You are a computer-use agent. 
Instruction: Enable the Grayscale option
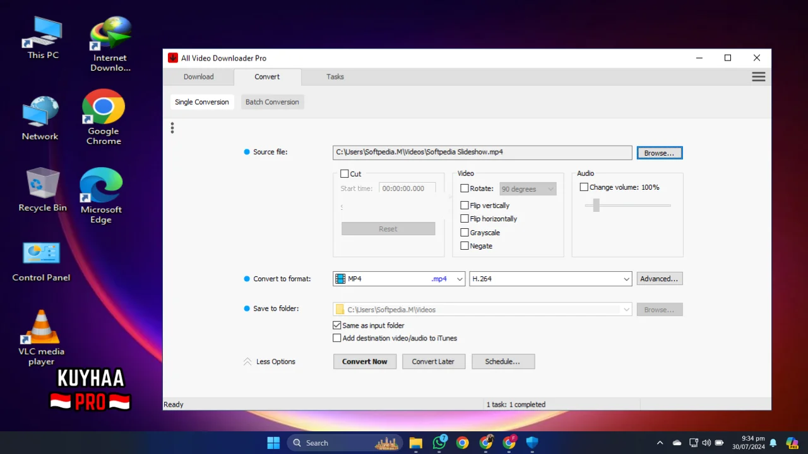[x=465, y=233]
